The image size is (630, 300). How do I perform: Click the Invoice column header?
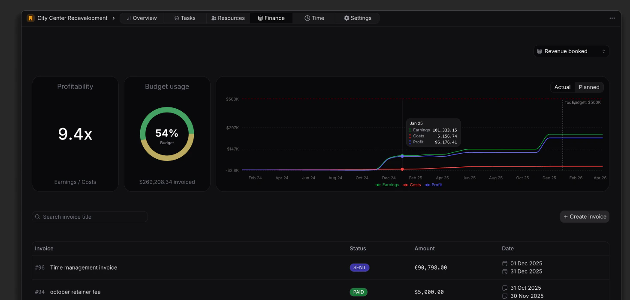pyautogui.click(x=44, y=249)
